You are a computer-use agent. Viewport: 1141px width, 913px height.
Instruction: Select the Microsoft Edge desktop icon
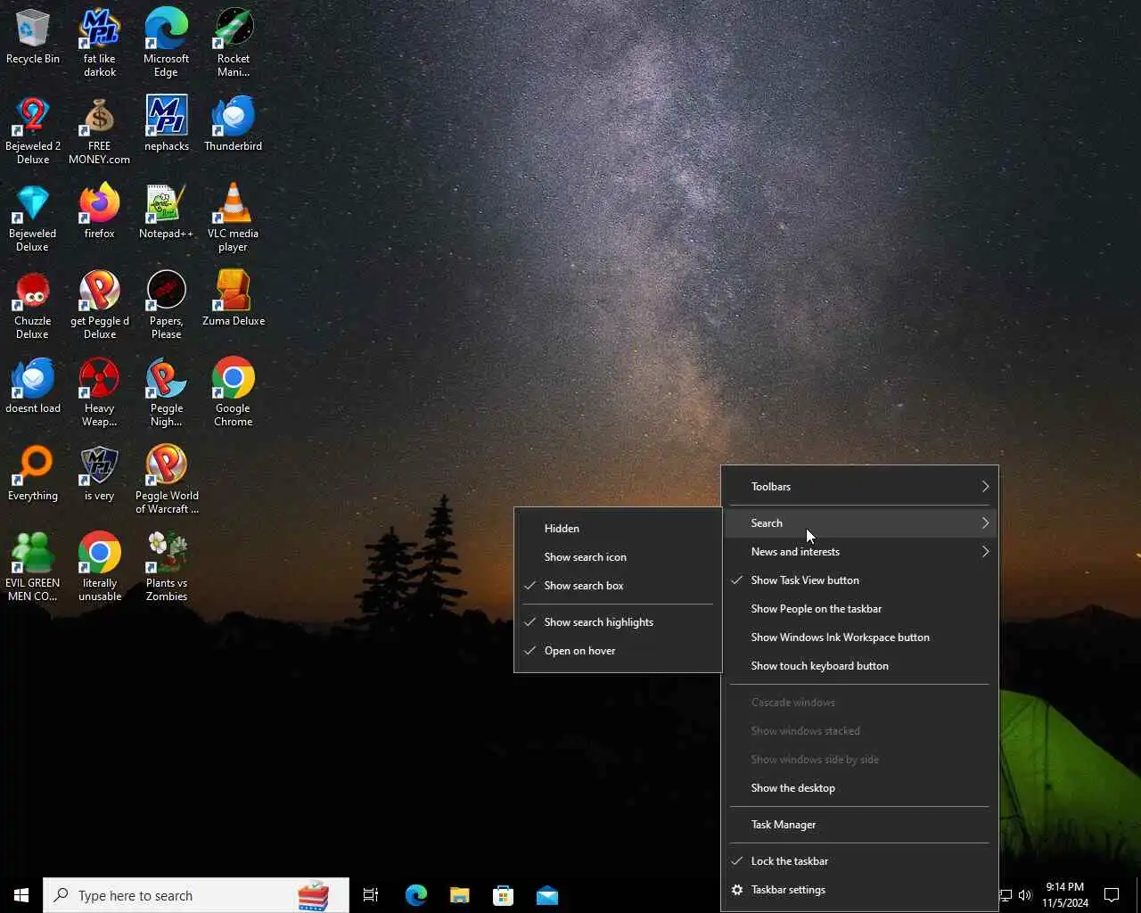[x=167, y=43]
